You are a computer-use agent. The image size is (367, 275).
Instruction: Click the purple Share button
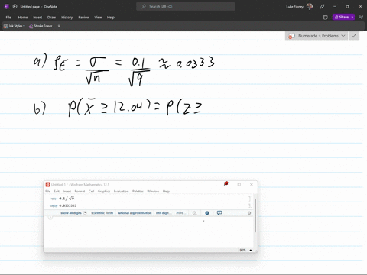click(342, 17)
